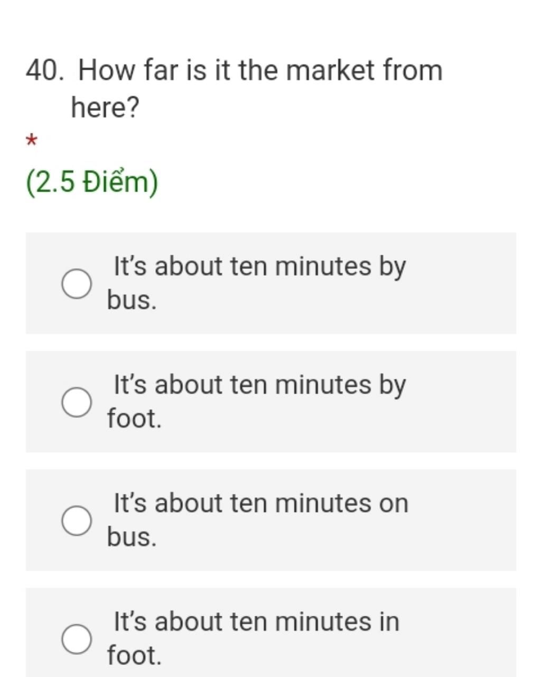Select the radio button for 'in foot'
541x677 pixels.
77,639
